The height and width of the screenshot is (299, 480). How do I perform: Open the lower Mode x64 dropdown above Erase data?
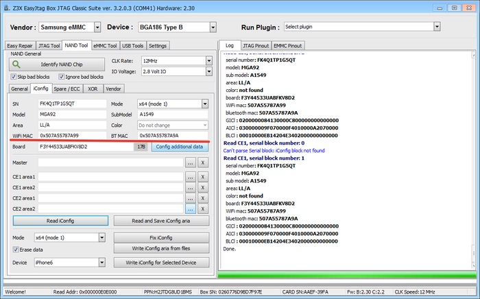(x=102, y=237)
